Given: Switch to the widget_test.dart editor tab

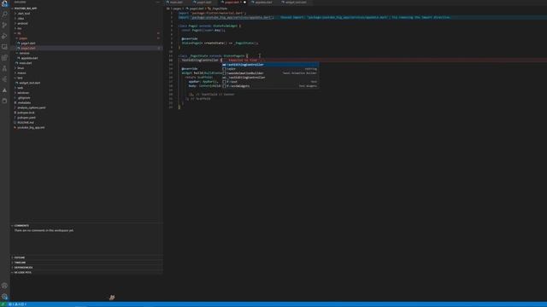Looking at the screenshot, I should pos(296,2).
